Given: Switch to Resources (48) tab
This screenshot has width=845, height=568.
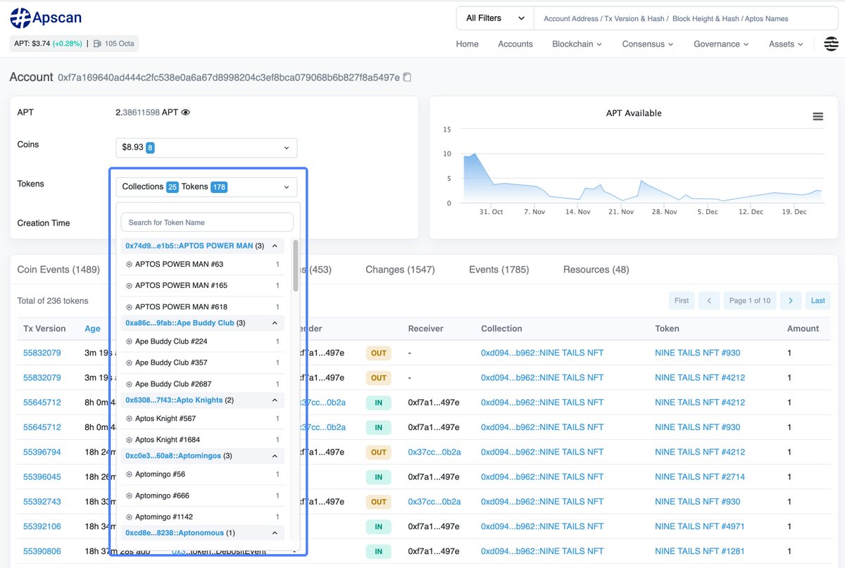Looking at the screenshot, I should tap(596, 270).
